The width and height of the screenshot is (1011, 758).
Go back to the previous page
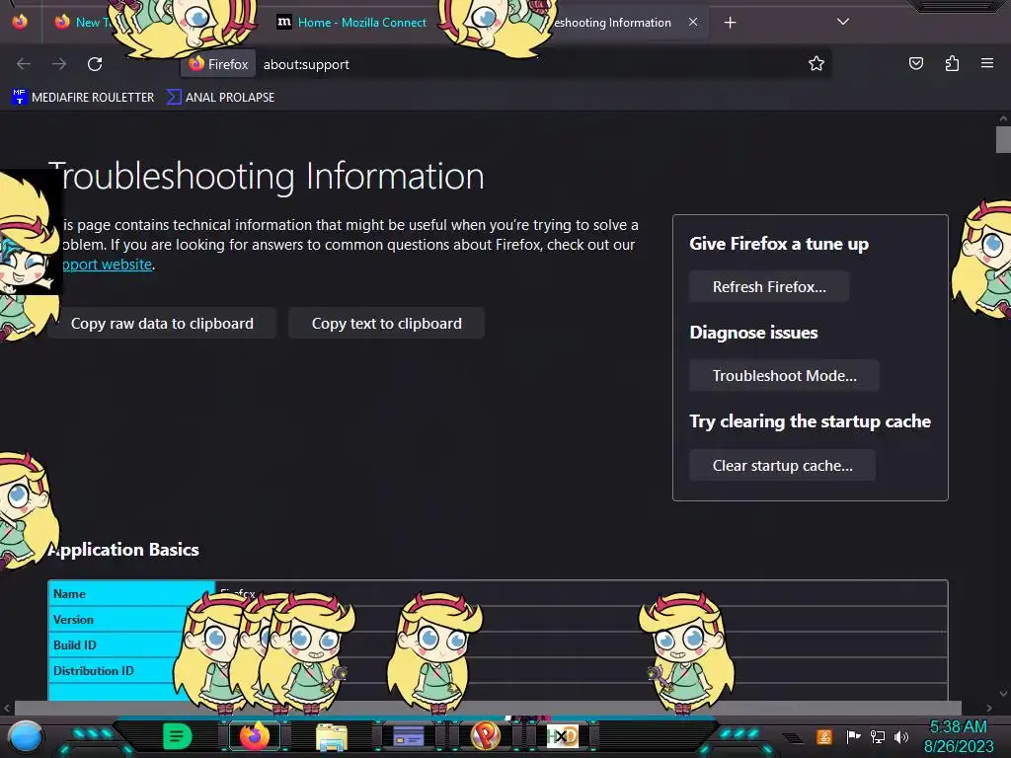[24, 64]
